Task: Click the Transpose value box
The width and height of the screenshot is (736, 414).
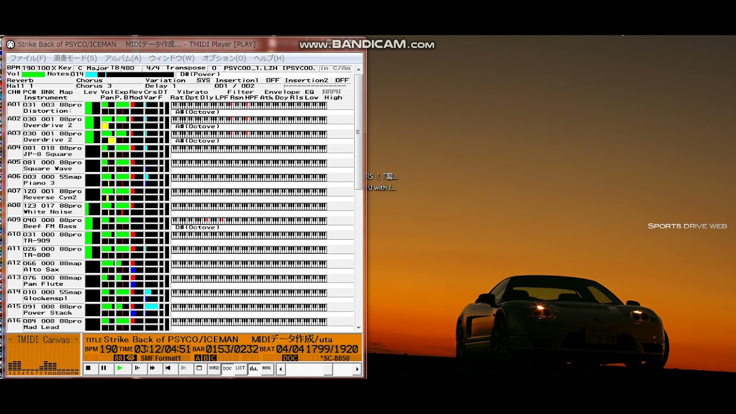Action: pos(214,68)
